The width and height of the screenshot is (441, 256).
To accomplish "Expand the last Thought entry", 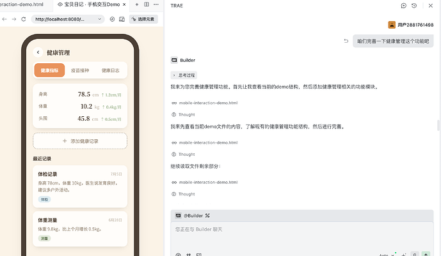I will 183,194.
